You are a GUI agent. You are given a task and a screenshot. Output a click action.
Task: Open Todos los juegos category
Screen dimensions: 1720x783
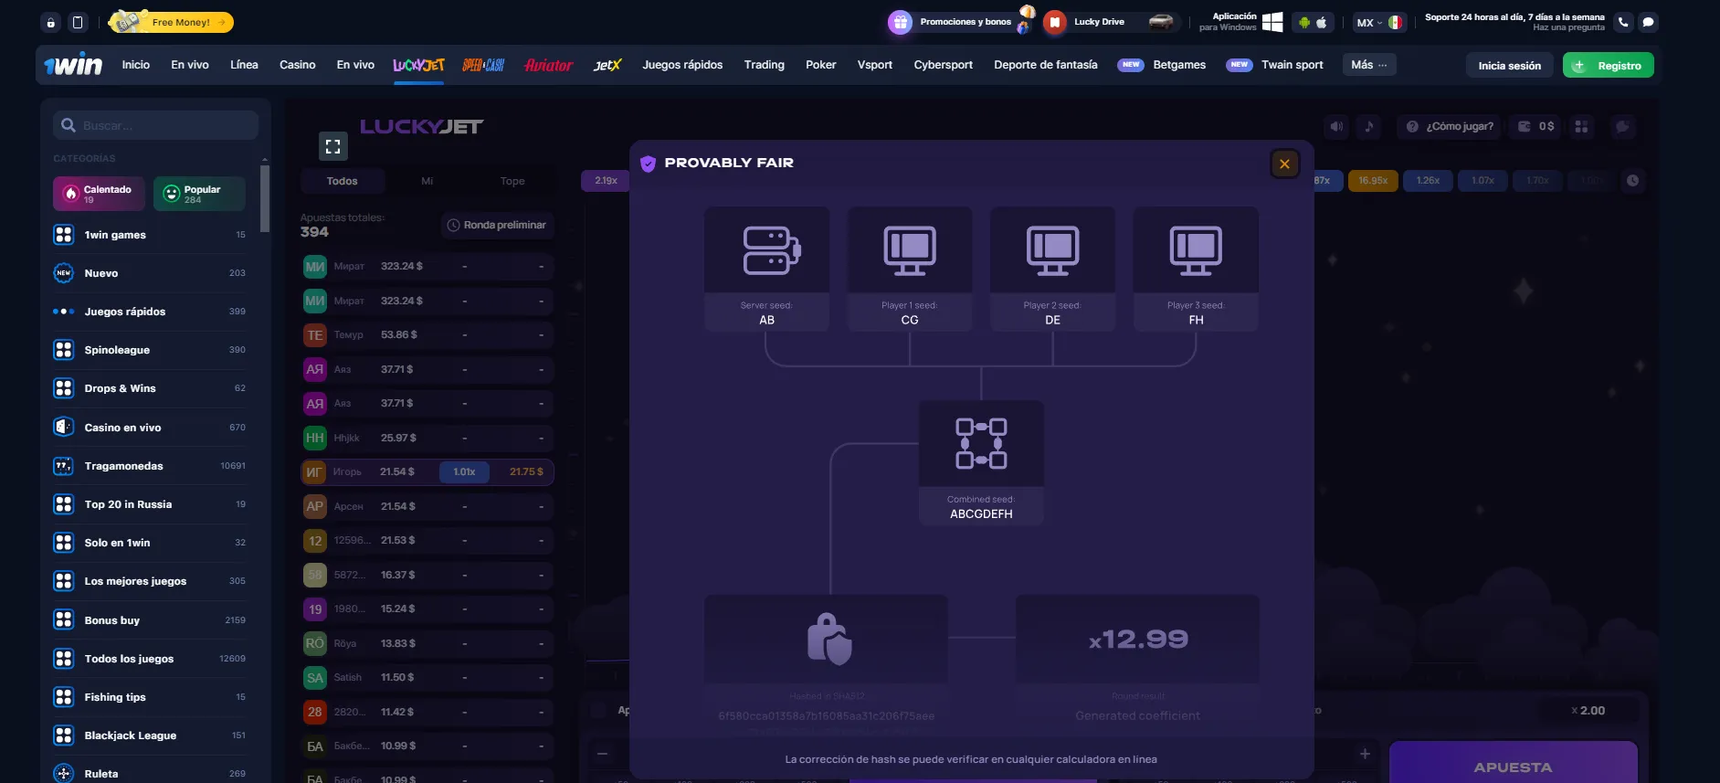coord(151,659)
